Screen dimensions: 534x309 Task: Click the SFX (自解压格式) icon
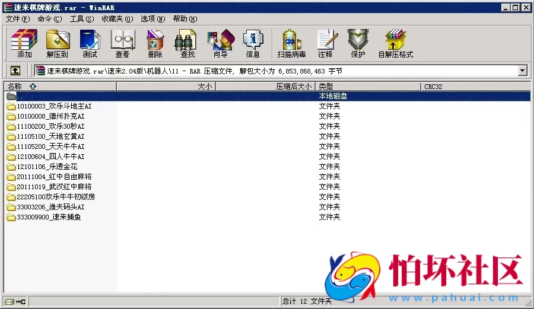pos(395,43)
